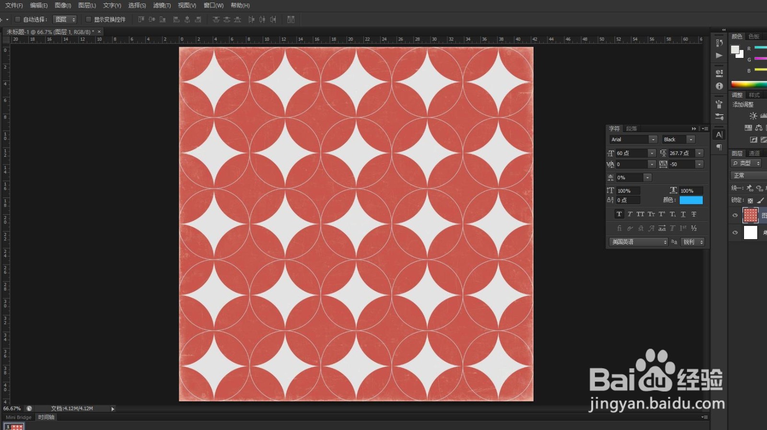The height and width of the screenshot is (430, 767).
Task: Open the 267.7 pt leading dropdown
Action: pos(699,153)
